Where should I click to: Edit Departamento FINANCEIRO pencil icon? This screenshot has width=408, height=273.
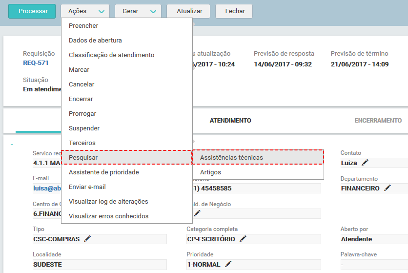[388, 188]
